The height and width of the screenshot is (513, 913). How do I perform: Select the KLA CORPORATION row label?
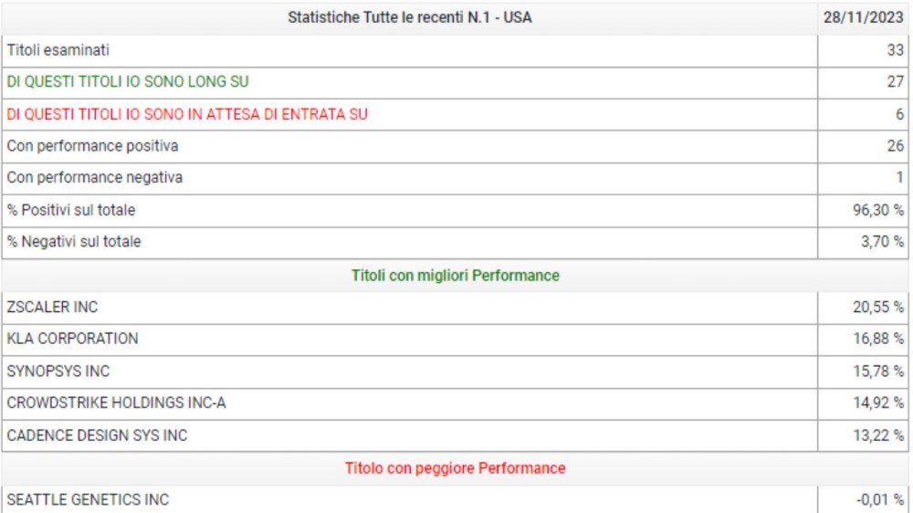(72, 339)
